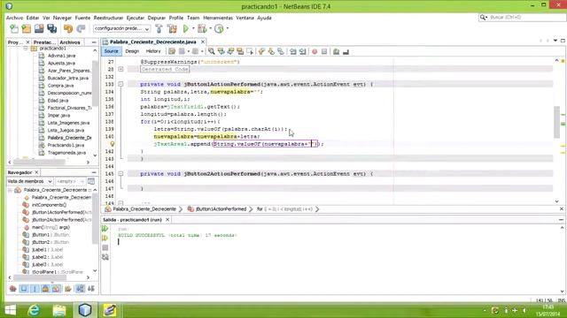Screen dimensions: 567x318
Task: Collapse the practicando1 package tree node
Action: click(26, 48)
